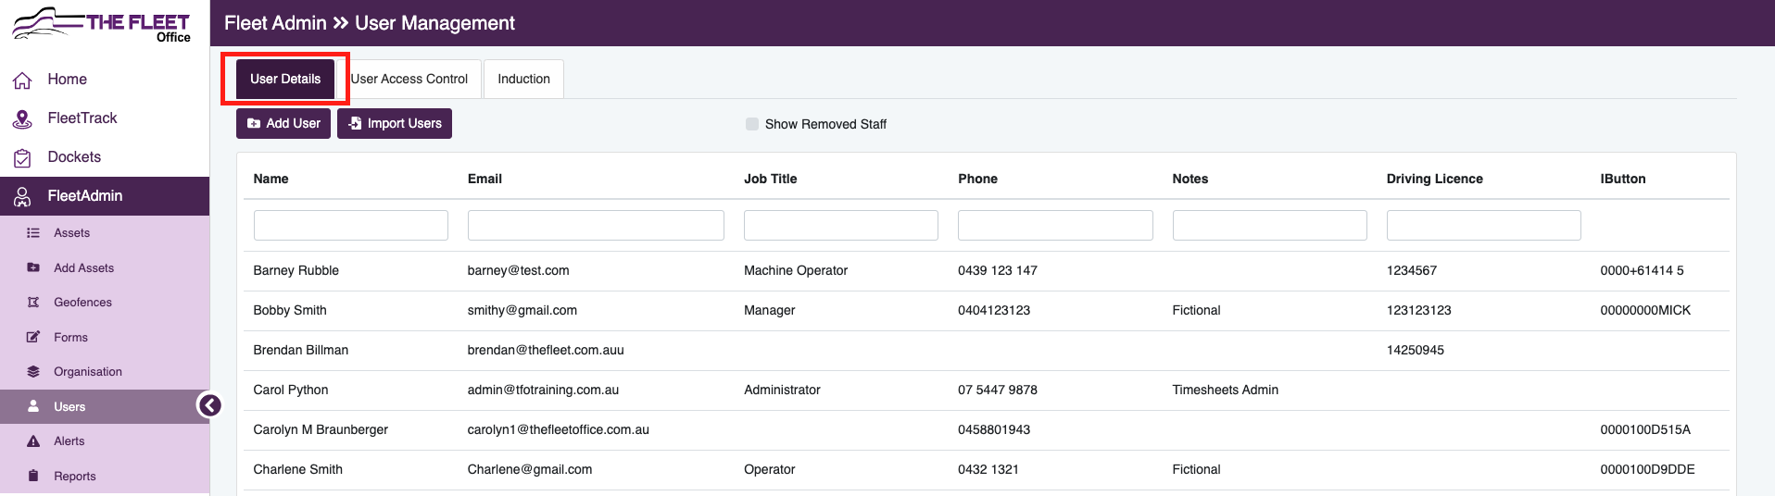This screenshot has width=1775, height=496.
Task: Click the folder-plus icon on the Add User button
Action: click(x=254, y=123)
